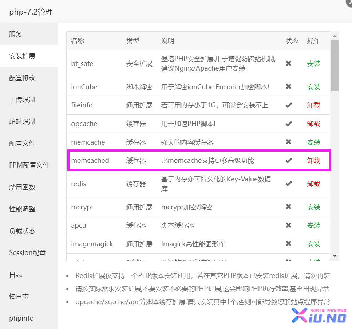Uninstall the opcache extension
Image resolution: width=352 pixels, height=329 pixels.
[314, 124]
